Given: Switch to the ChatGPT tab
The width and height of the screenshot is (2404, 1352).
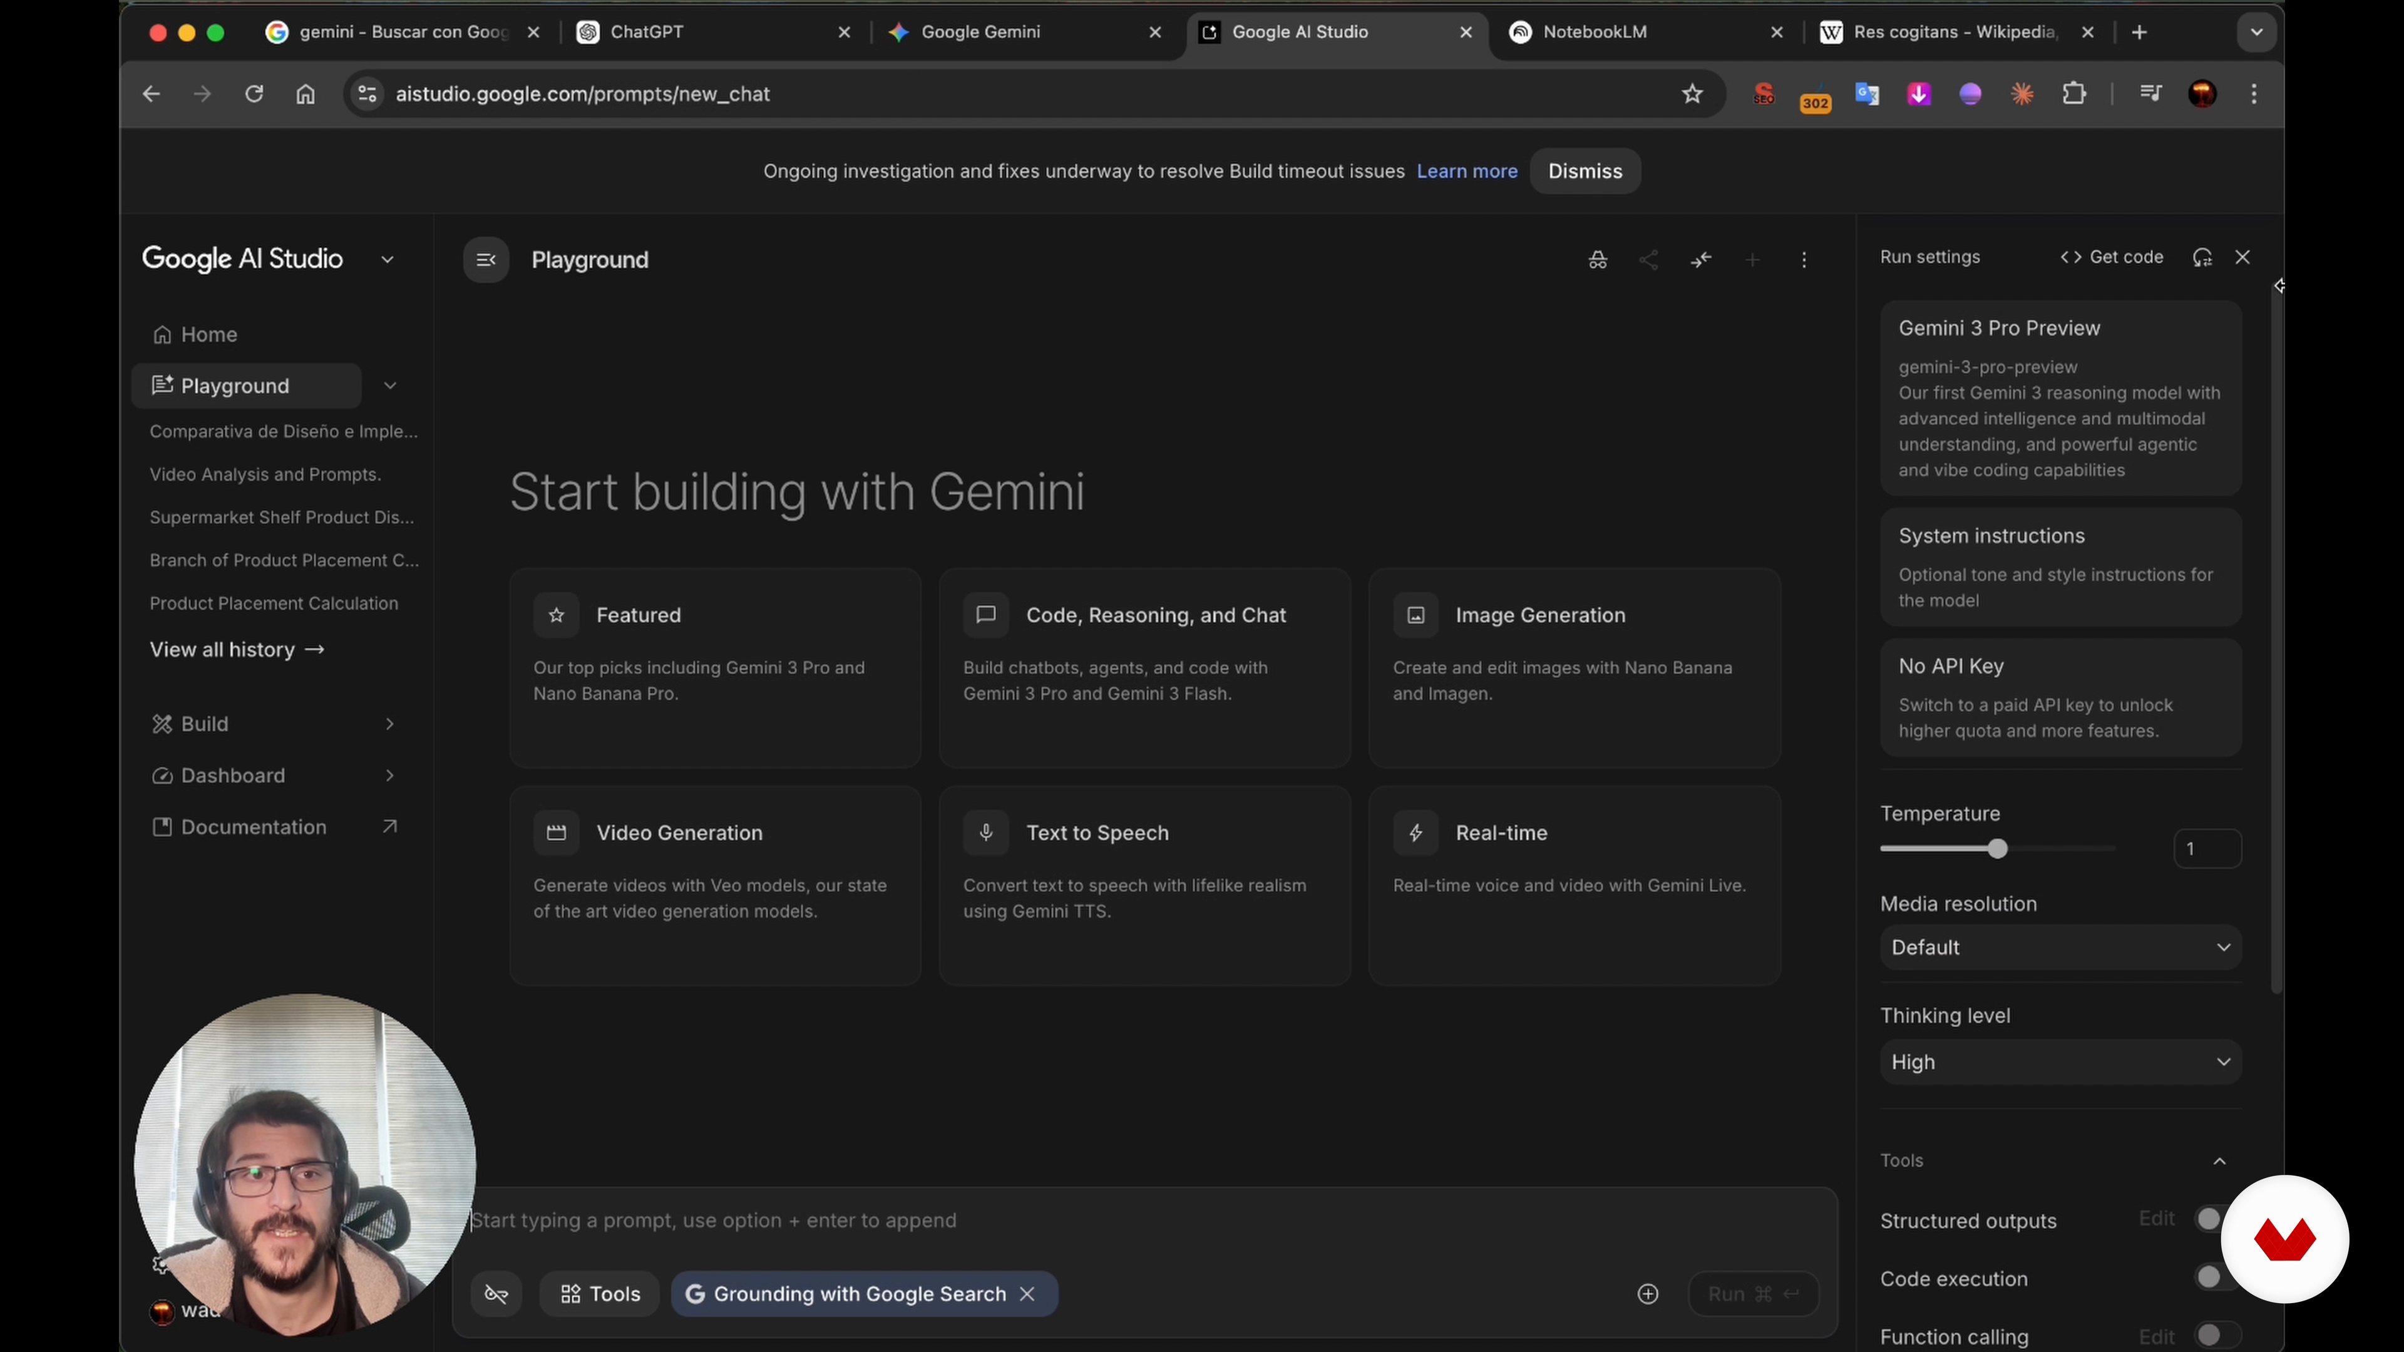Looking at the screenshot, I should click(714, 33).
